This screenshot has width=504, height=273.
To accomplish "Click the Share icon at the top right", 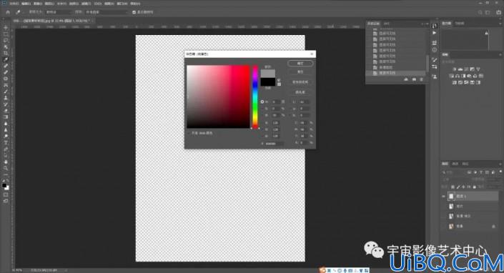I will 499,12.
